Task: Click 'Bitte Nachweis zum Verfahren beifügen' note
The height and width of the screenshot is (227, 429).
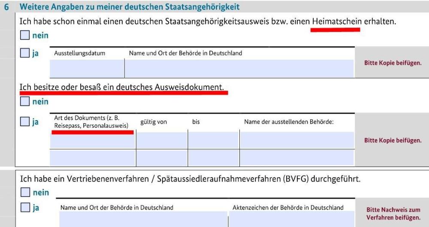Action: point(393,214)
